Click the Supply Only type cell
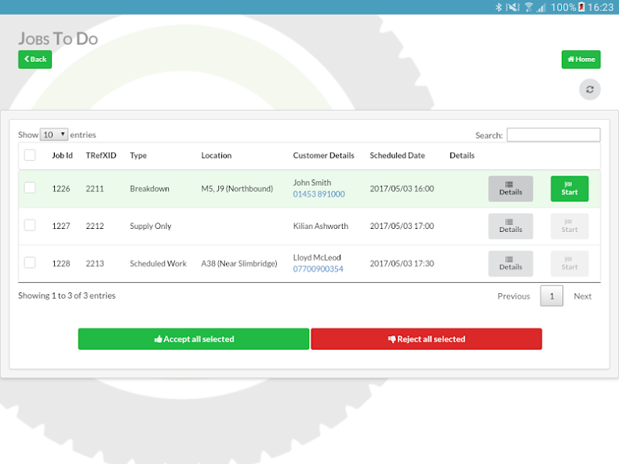 (151, 226)
